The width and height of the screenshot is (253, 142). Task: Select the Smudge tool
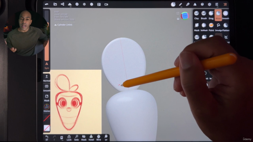pos(218,27)
